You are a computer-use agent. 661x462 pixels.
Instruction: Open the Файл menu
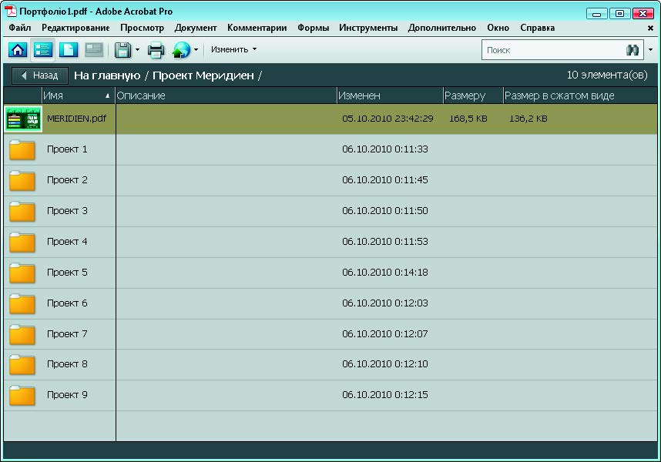coord(19,28)
